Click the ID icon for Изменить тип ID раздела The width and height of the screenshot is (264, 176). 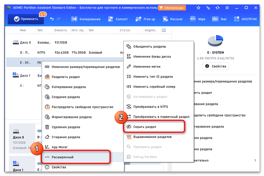[129, 77]
